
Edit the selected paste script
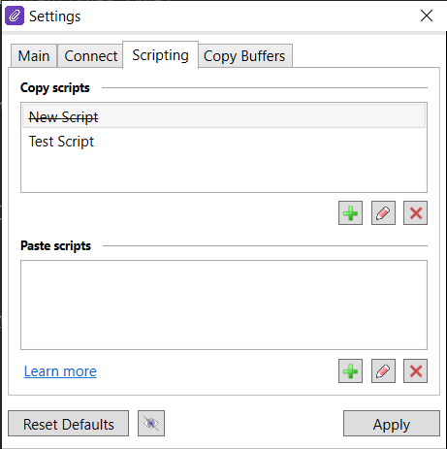point(383,370)
